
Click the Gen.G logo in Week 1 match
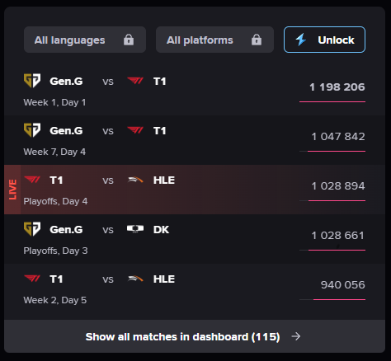[32, 81]
